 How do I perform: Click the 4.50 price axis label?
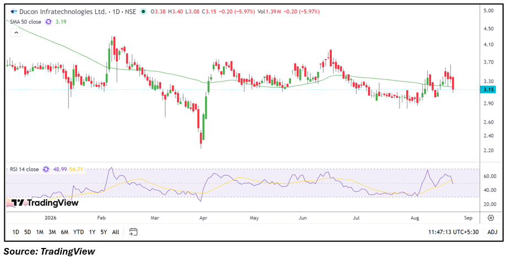click(489, 29)
